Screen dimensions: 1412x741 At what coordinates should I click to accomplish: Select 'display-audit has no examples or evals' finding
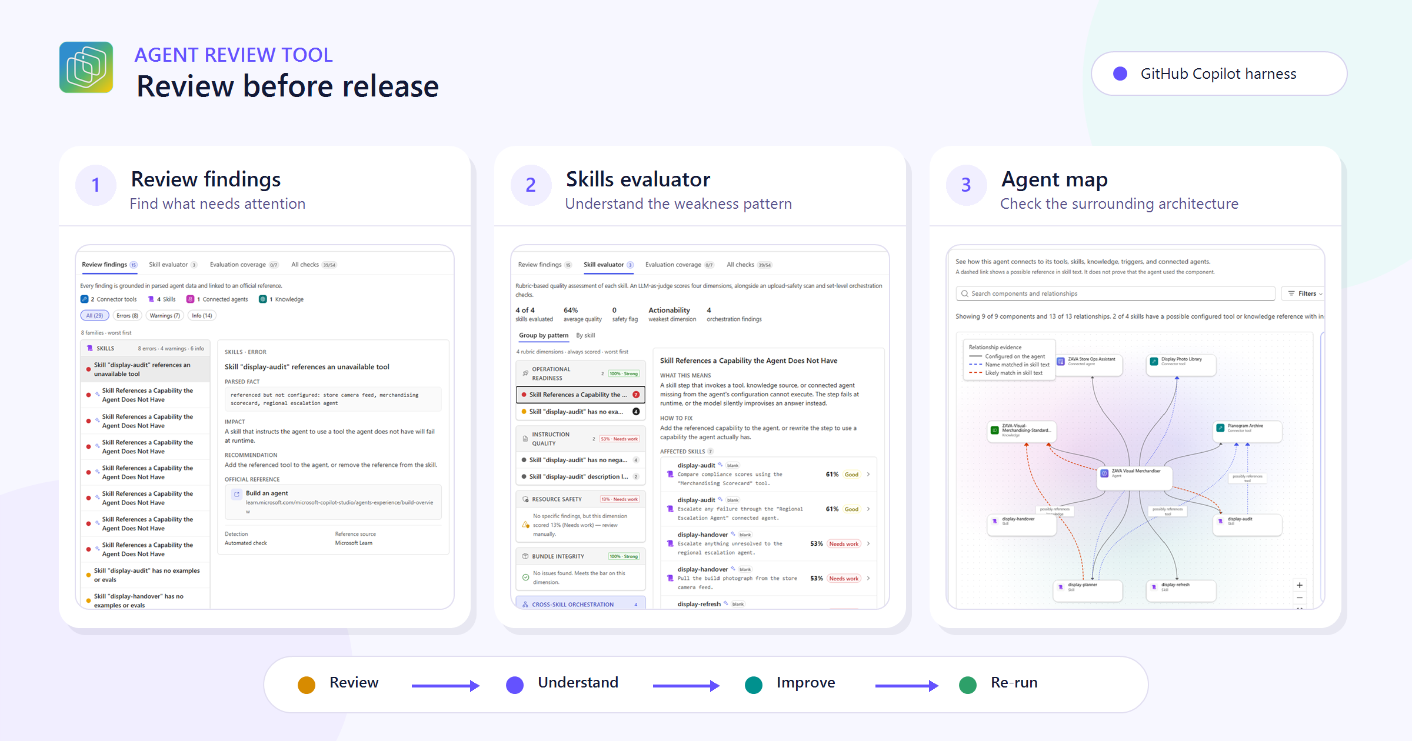pos(145,575)
